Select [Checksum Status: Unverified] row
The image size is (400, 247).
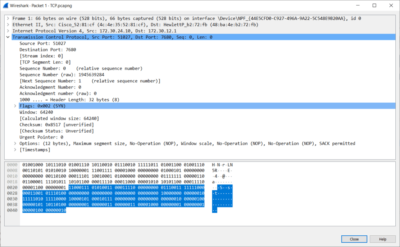click(57, 131)
